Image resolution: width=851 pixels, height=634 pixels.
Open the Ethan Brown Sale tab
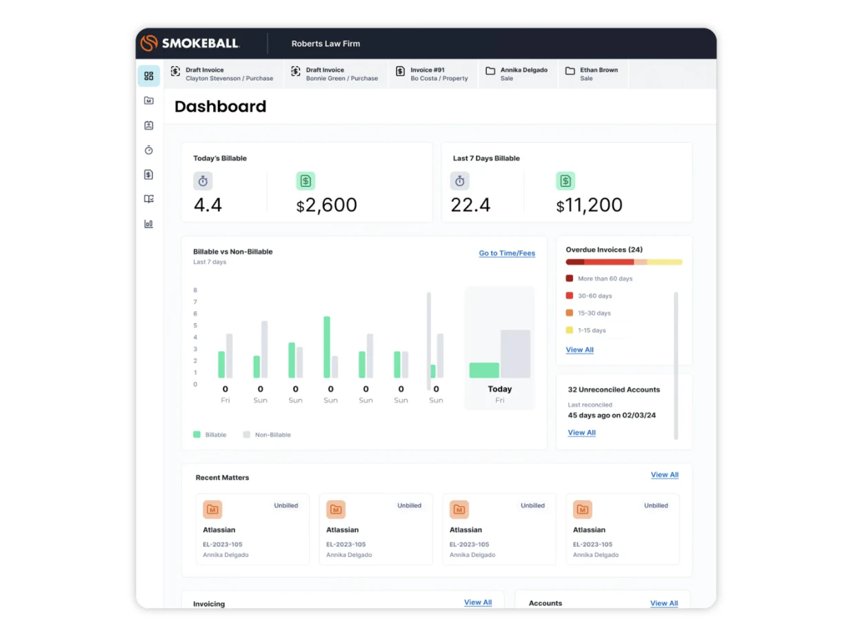(x=593, y=74)
